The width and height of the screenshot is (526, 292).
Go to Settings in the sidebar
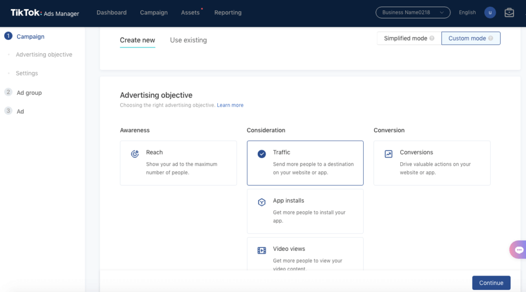tap(27, 73)
